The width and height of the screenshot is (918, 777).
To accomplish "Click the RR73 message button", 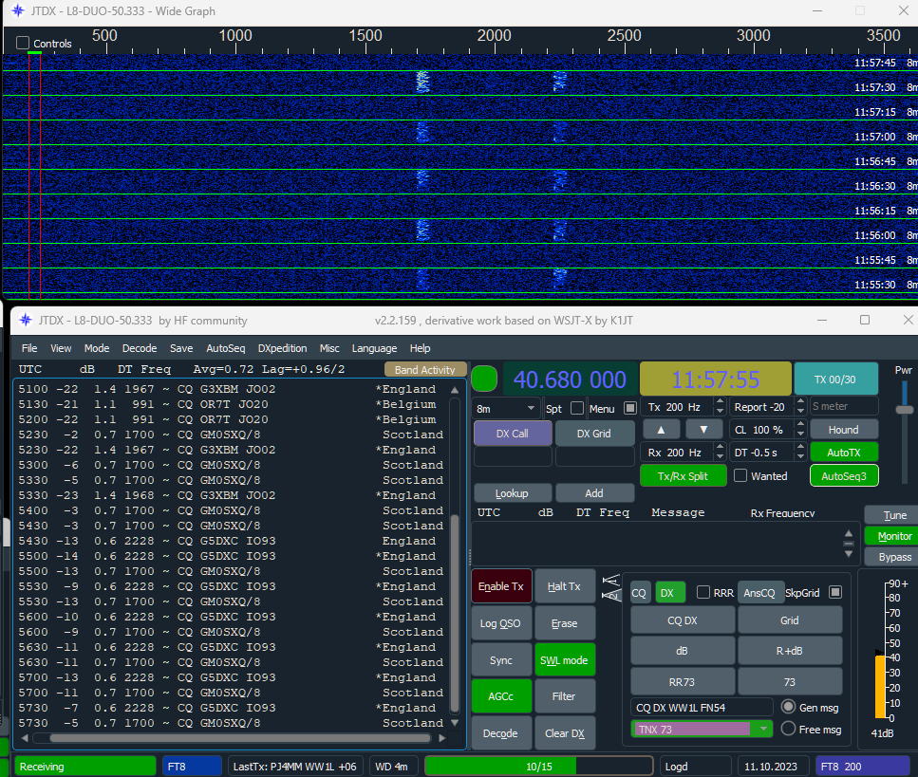I will click(682, 681).
